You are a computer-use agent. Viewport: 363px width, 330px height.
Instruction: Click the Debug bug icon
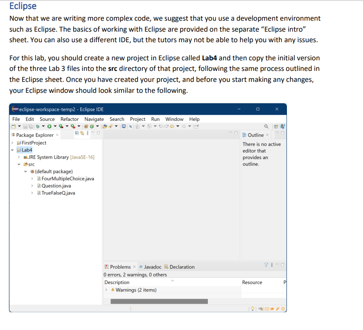pyautogui.click(x=38, y=126)
